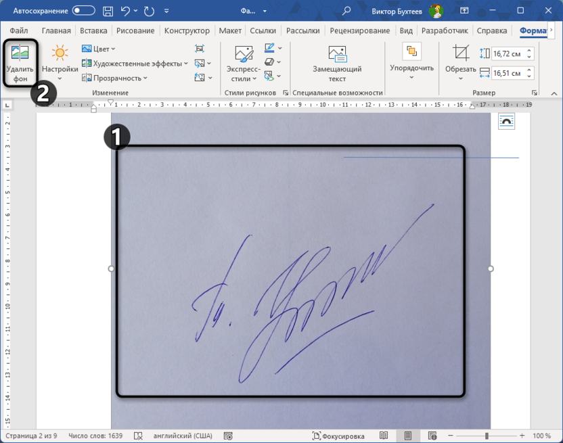Collapse the ribbon with the chevron
The height and width of the screenshot is (443, 563).
[554, 93]
